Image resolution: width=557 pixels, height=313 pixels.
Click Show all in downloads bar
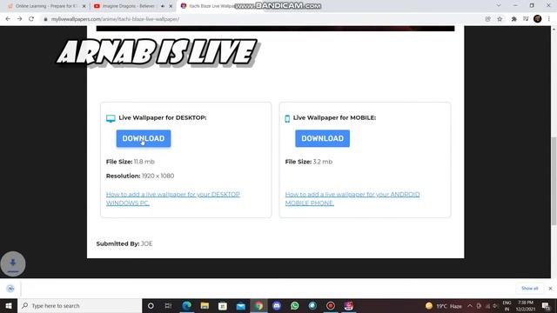[x=530, y=289]
